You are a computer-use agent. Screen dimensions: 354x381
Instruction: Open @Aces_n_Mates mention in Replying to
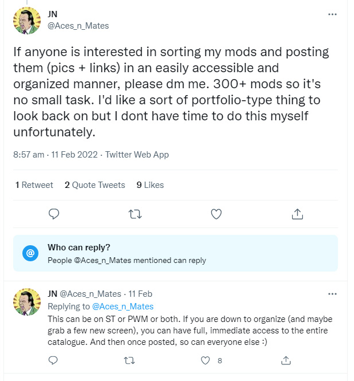123,306
